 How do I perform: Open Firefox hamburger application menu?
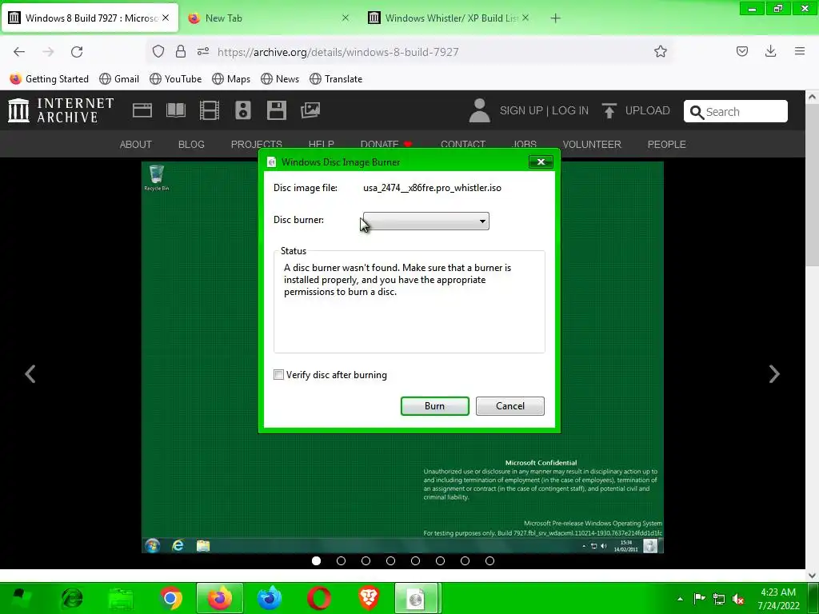click(800, 51)
